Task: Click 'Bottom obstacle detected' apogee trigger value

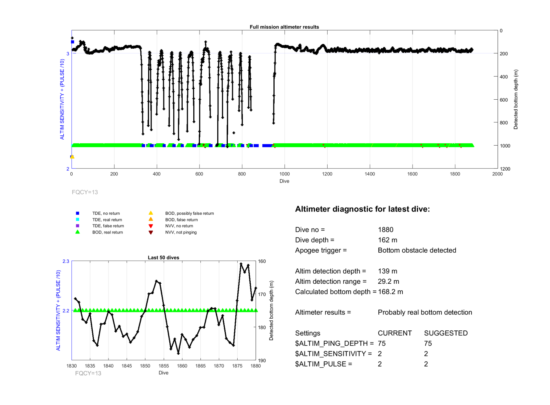Action: point(417,250)
